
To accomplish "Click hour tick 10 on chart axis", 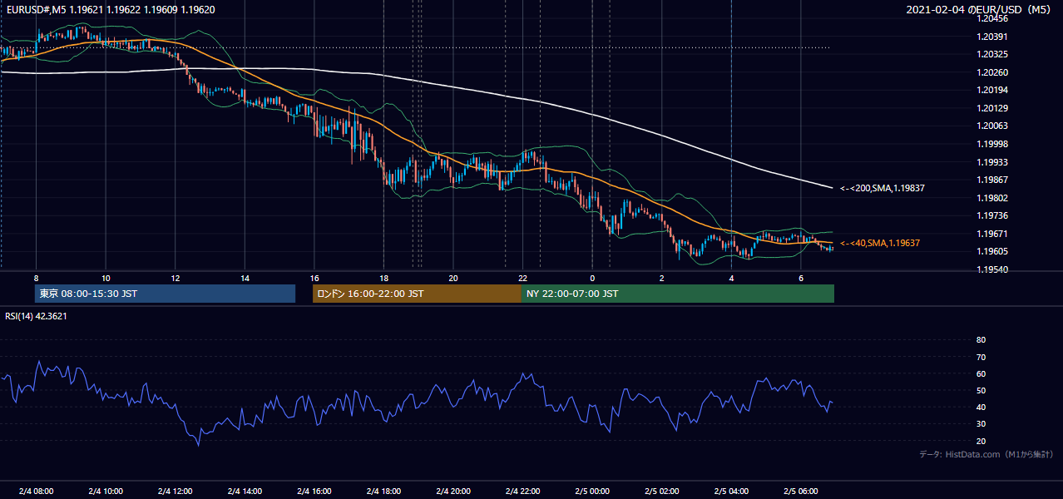I will coord(106,277).
